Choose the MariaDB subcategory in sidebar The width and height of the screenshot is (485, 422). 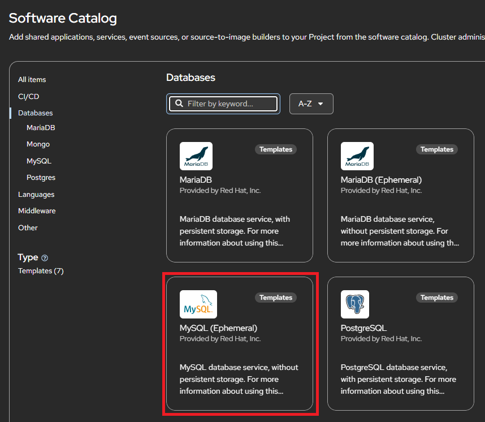[x=41, y=128]
